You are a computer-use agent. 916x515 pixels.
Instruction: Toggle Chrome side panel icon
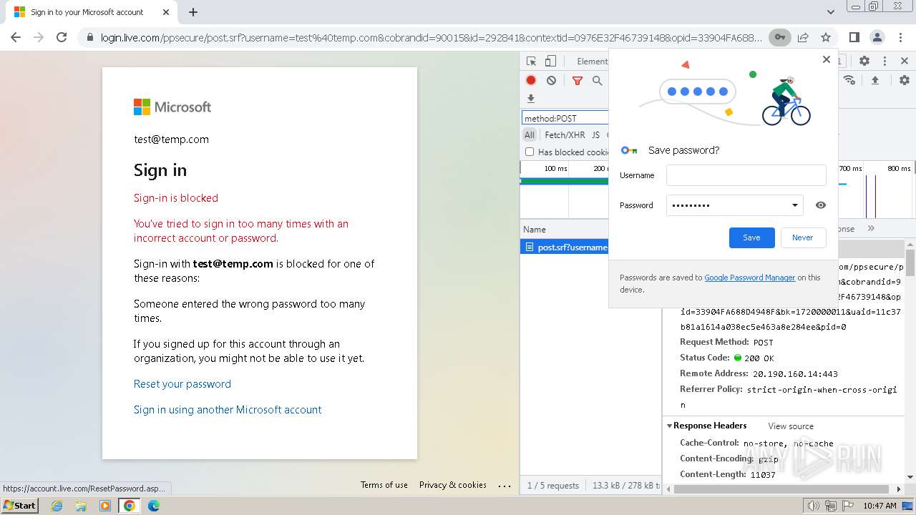(x=854, y=37)
